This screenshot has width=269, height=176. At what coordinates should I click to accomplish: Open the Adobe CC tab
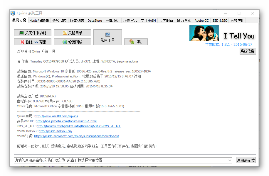201,21
